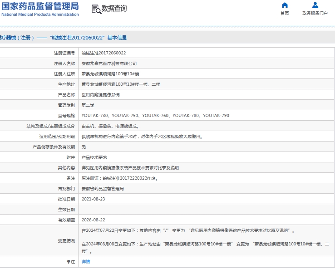Click the 生产地址 value with 一楼、二楼

121,84
